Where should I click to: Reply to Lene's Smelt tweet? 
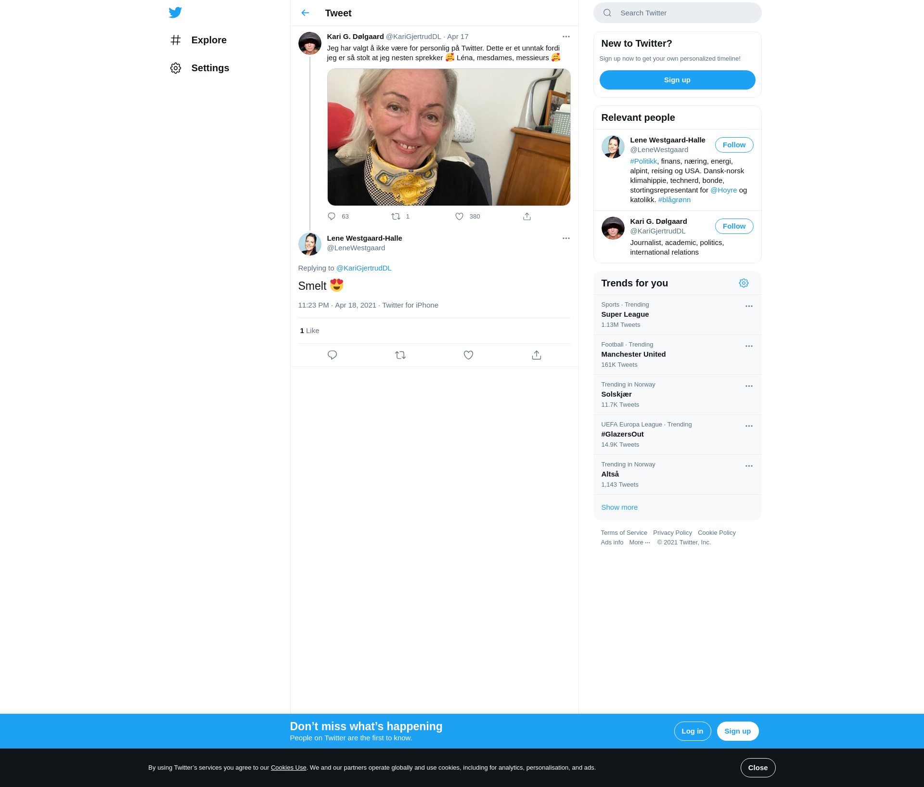tap(332, 355)
